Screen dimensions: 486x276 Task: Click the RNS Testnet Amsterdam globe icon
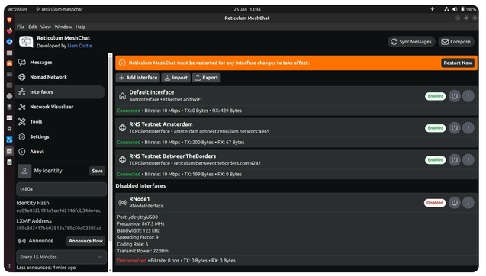pos(122,127)
